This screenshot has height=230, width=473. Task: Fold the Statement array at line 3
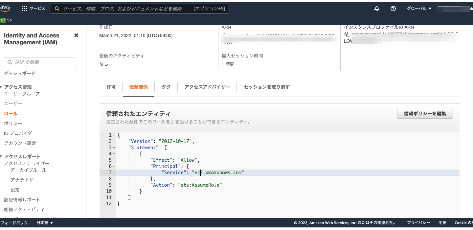[x=114, y=148]
